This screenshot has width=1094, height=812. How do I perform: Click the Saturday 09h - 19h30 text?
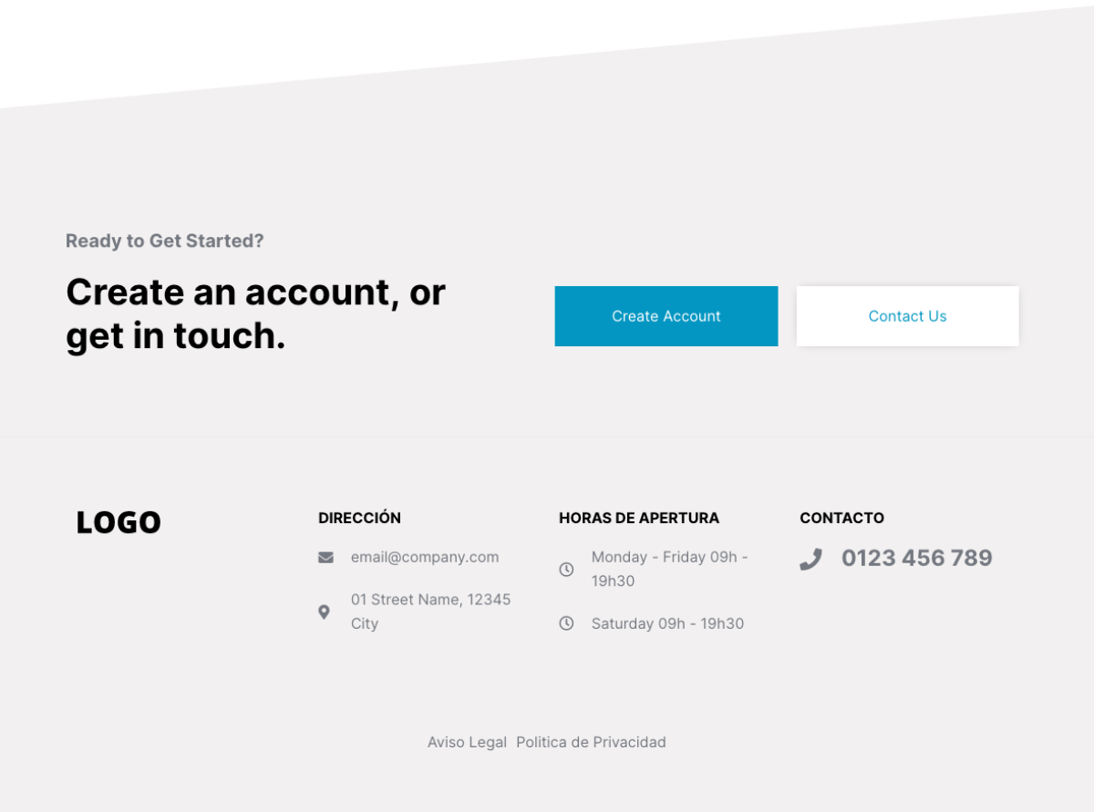coord(667,623)
